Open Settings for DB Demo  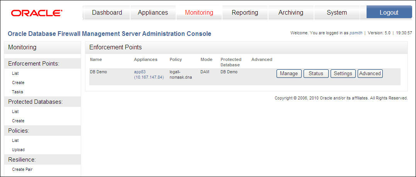(343, 73)
